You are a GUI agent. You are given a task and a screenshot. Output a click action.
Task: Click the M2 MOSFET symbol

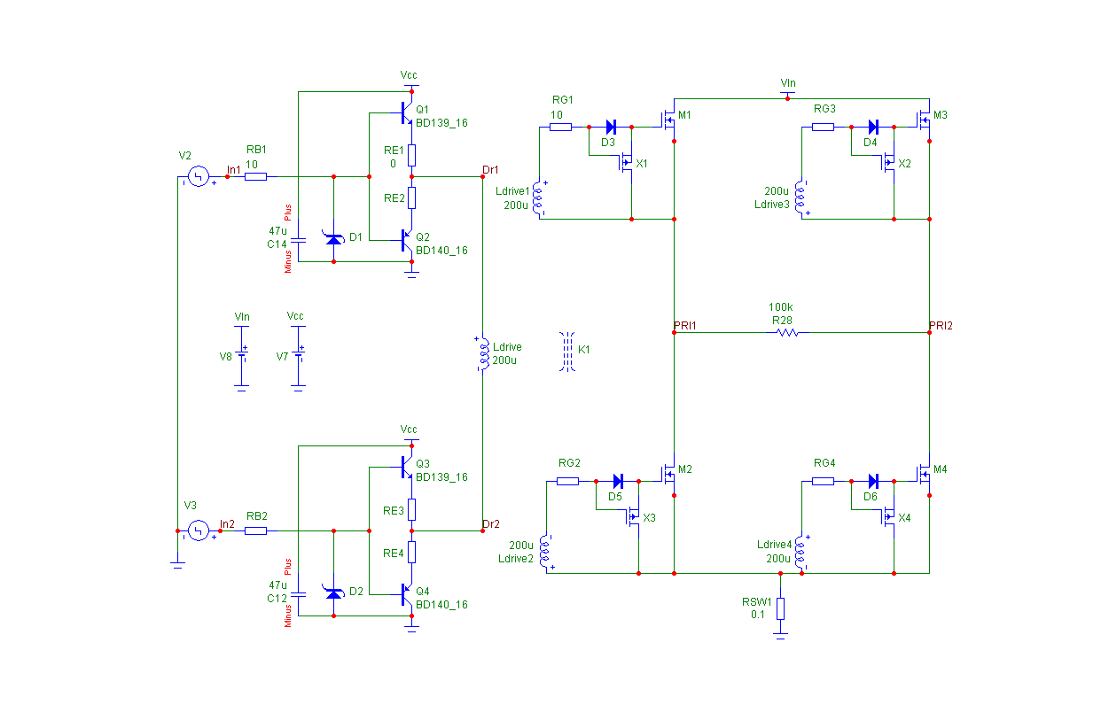pyautogui.click(x=667, y=475)
